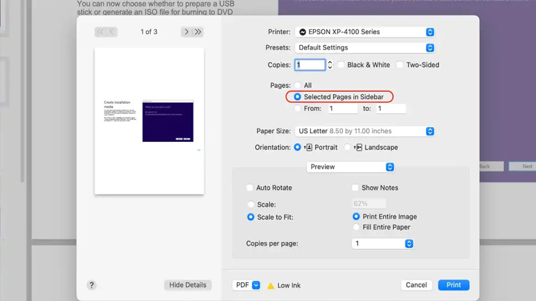Screen dimensions: 536x301
Task: Click the Copies number input field
Action: click(x=309, y=65)
